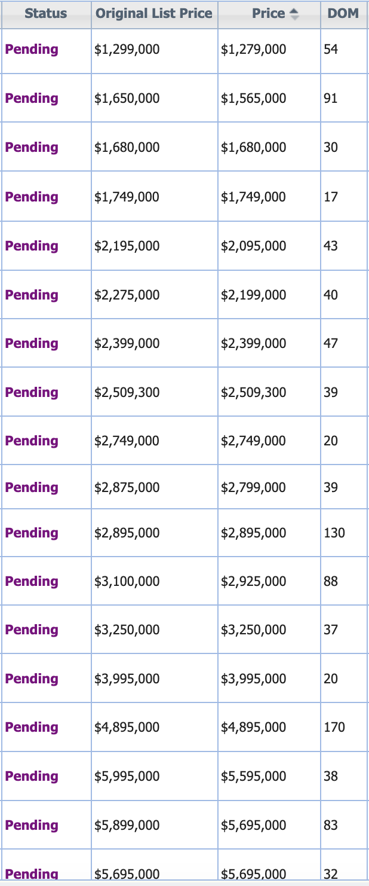
Task: Open the Pending listing priced $2,095,000
Action: (x=32, y=246)
